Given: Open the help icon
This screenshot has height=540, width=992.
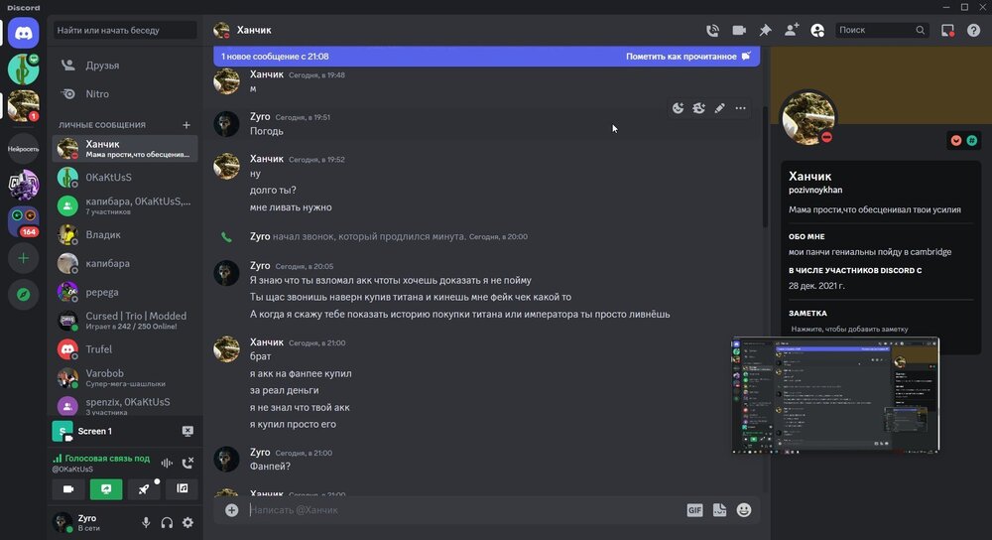Looking at the screenshot, I should tap(973, 30).
